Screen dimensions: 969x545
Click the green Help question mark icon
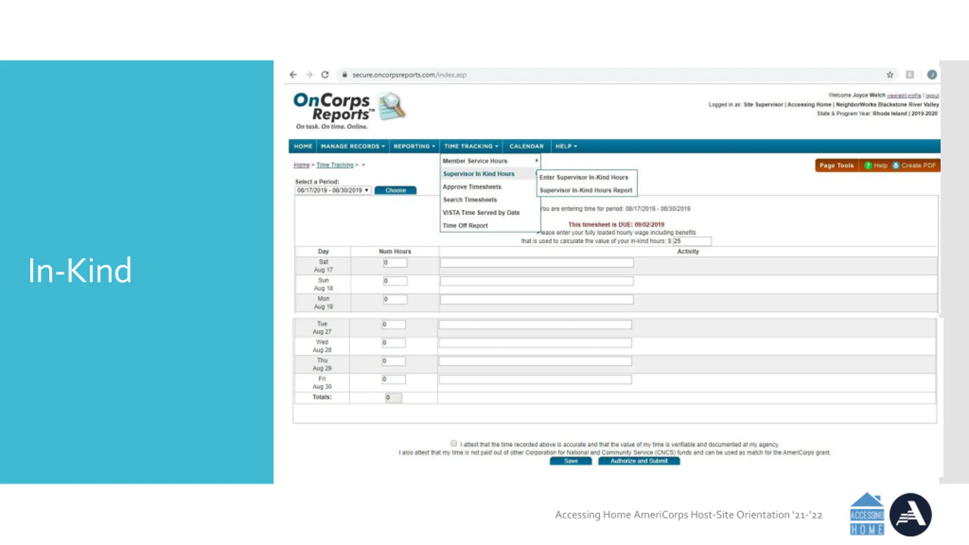point(868,165)
